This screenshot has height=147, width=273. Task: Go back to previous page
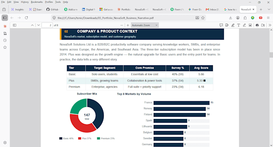(12, 18)
